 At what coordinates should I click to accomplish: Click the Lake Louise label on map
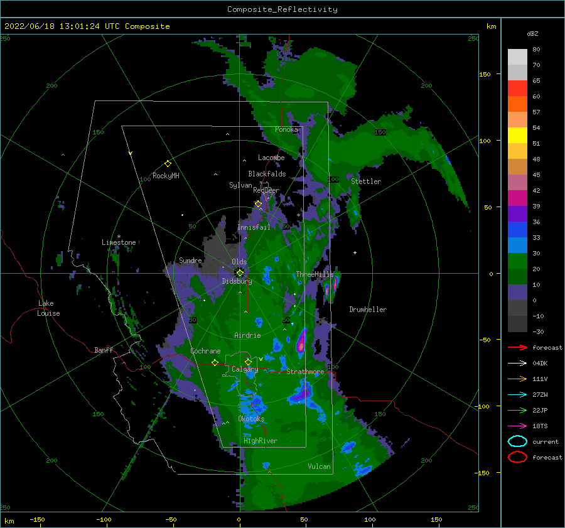point(48,308)
